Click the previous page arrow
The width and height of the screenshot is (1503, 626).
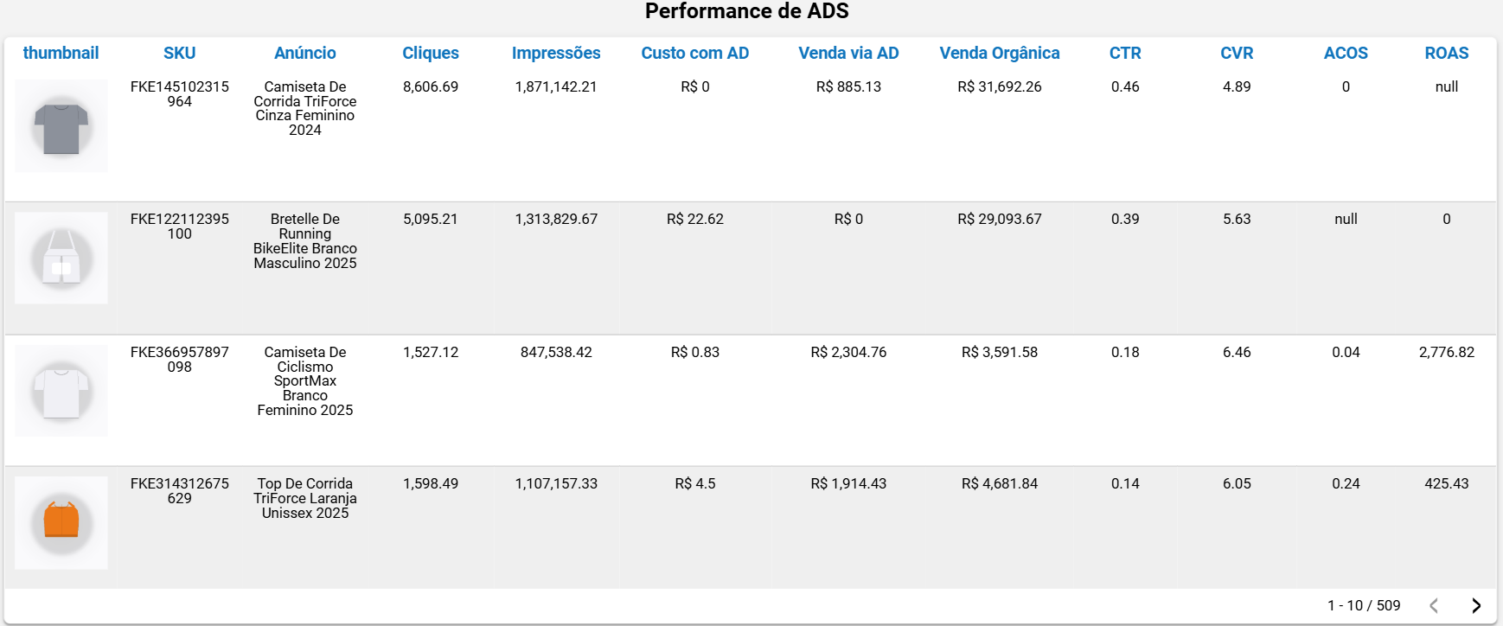point(1436,605)
